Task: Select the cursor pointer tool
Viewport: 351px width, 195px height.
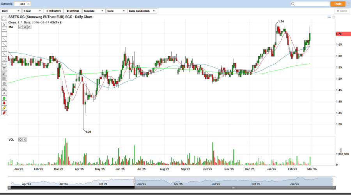Action: tap(4, 24)
